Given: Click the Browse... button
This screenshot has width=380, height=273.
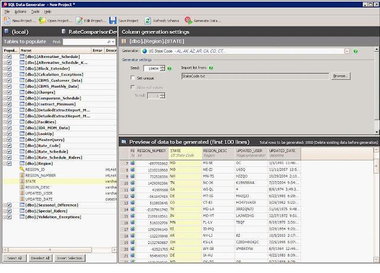Looking at the screenshot, I should coord(340,76).
